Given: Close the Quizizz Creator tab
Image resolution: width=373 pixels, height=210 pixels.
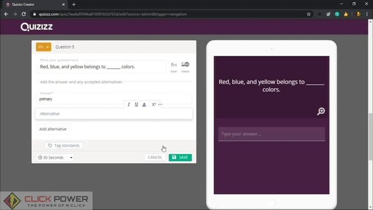Looking at the screenshot, I should 64,4.
